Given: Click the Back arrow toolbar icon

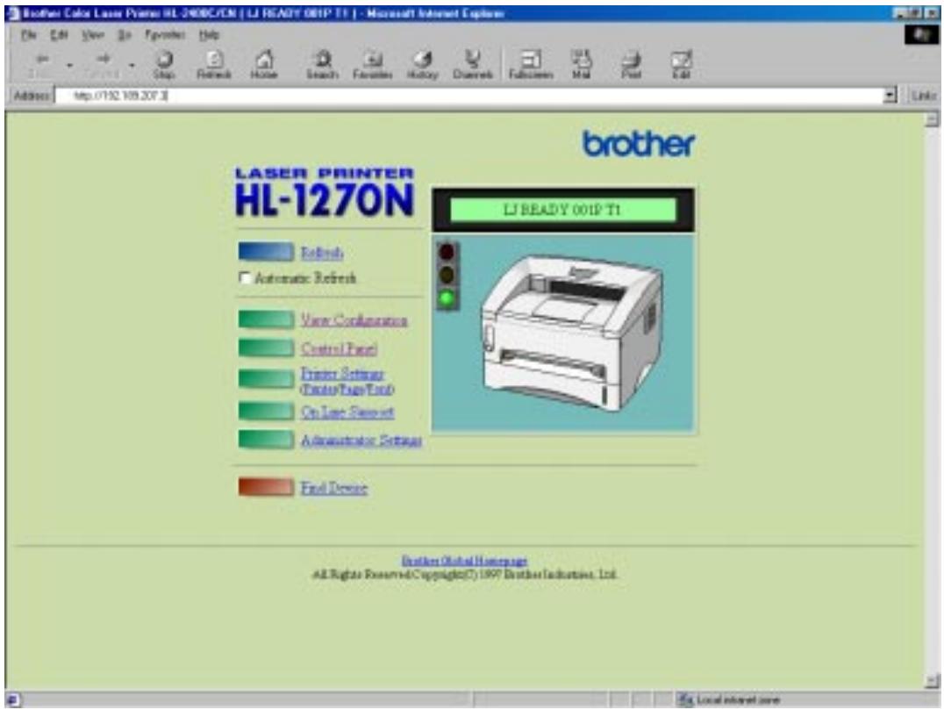Looking at the screenshot, I should click(42, 64).
